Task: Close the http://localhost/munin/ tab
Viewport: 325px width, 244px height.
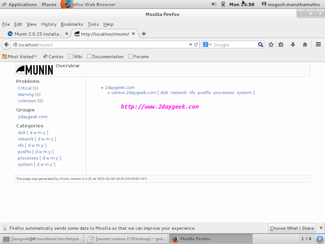Action: click(133, 34)
